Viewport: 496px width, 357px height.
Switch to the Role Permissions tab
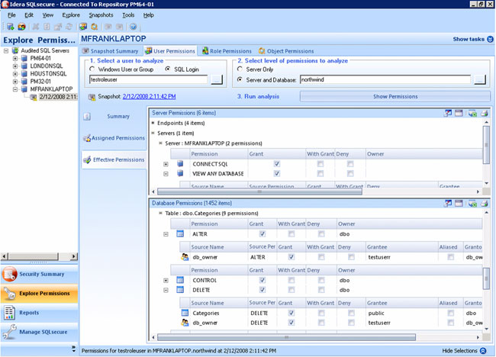pyautogui.click(x=227, y=51)
